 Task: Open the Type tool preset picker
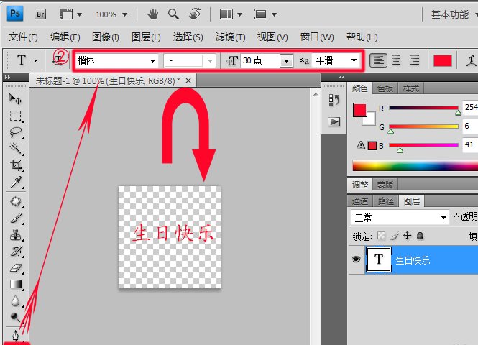[35, 60]
